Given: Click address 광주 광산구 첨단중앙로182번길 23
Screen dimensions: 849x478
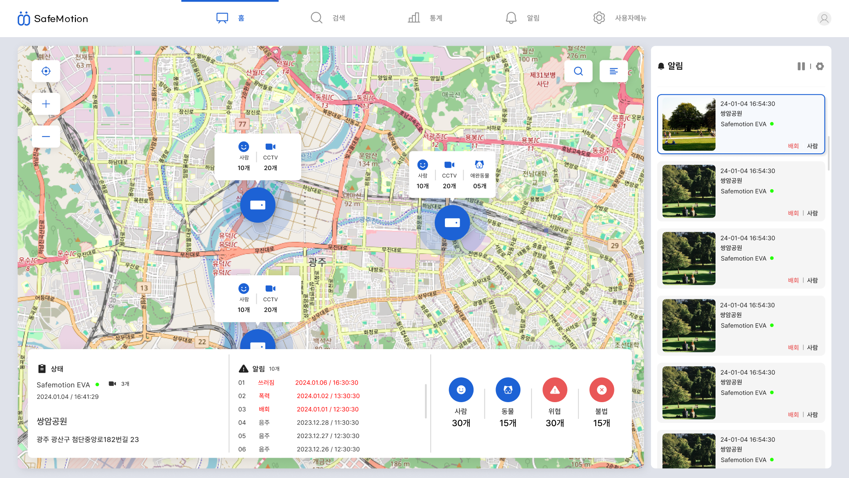Looking at the screenshot, I should click(x=88, y=440).
